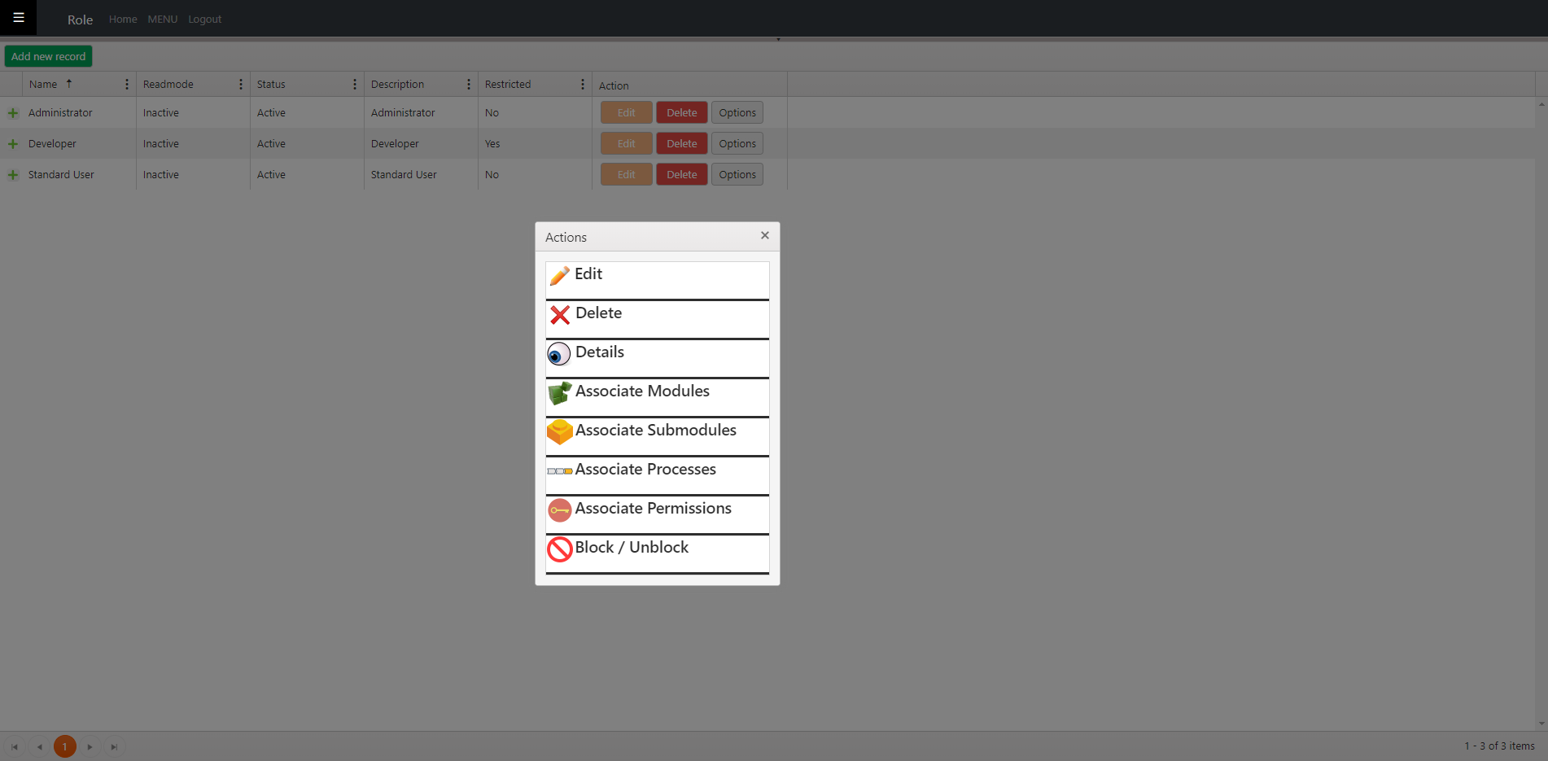This screenshot has height=761, width=1548.
Task: Click the Role brand title
Action: point(80,20)
